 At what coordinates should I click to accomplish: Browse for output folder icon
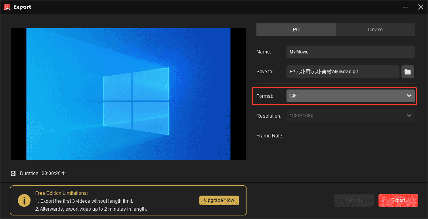[407, 72]
